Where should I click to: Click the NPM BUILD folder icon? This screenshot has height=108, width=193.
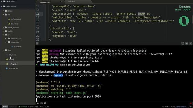pyautogui.click(x=5, y=1)
